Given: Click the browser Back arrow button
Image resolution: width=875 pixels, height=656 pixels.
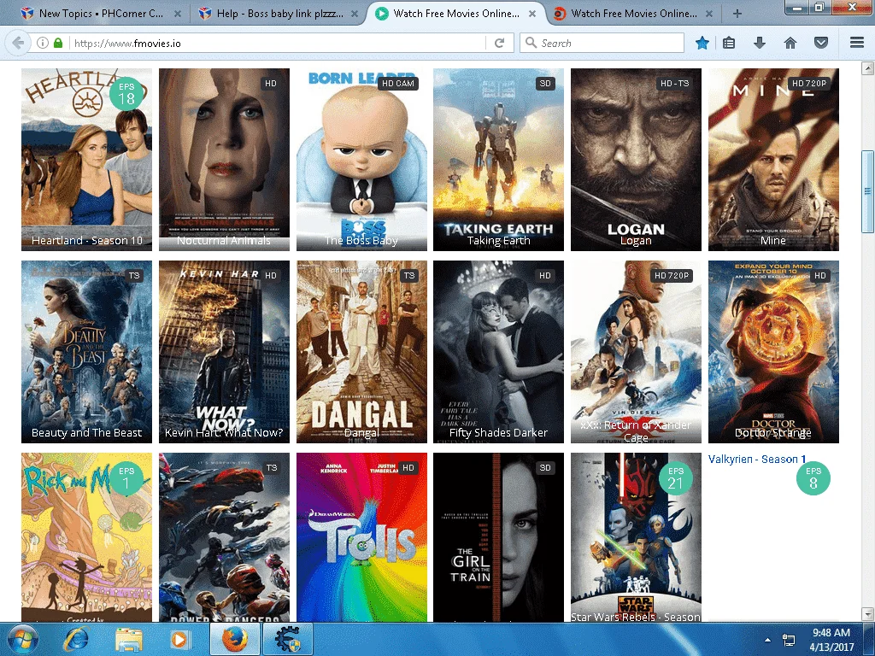Looking at the screenshot, I should pyautogui.click(x=18, y=43).
